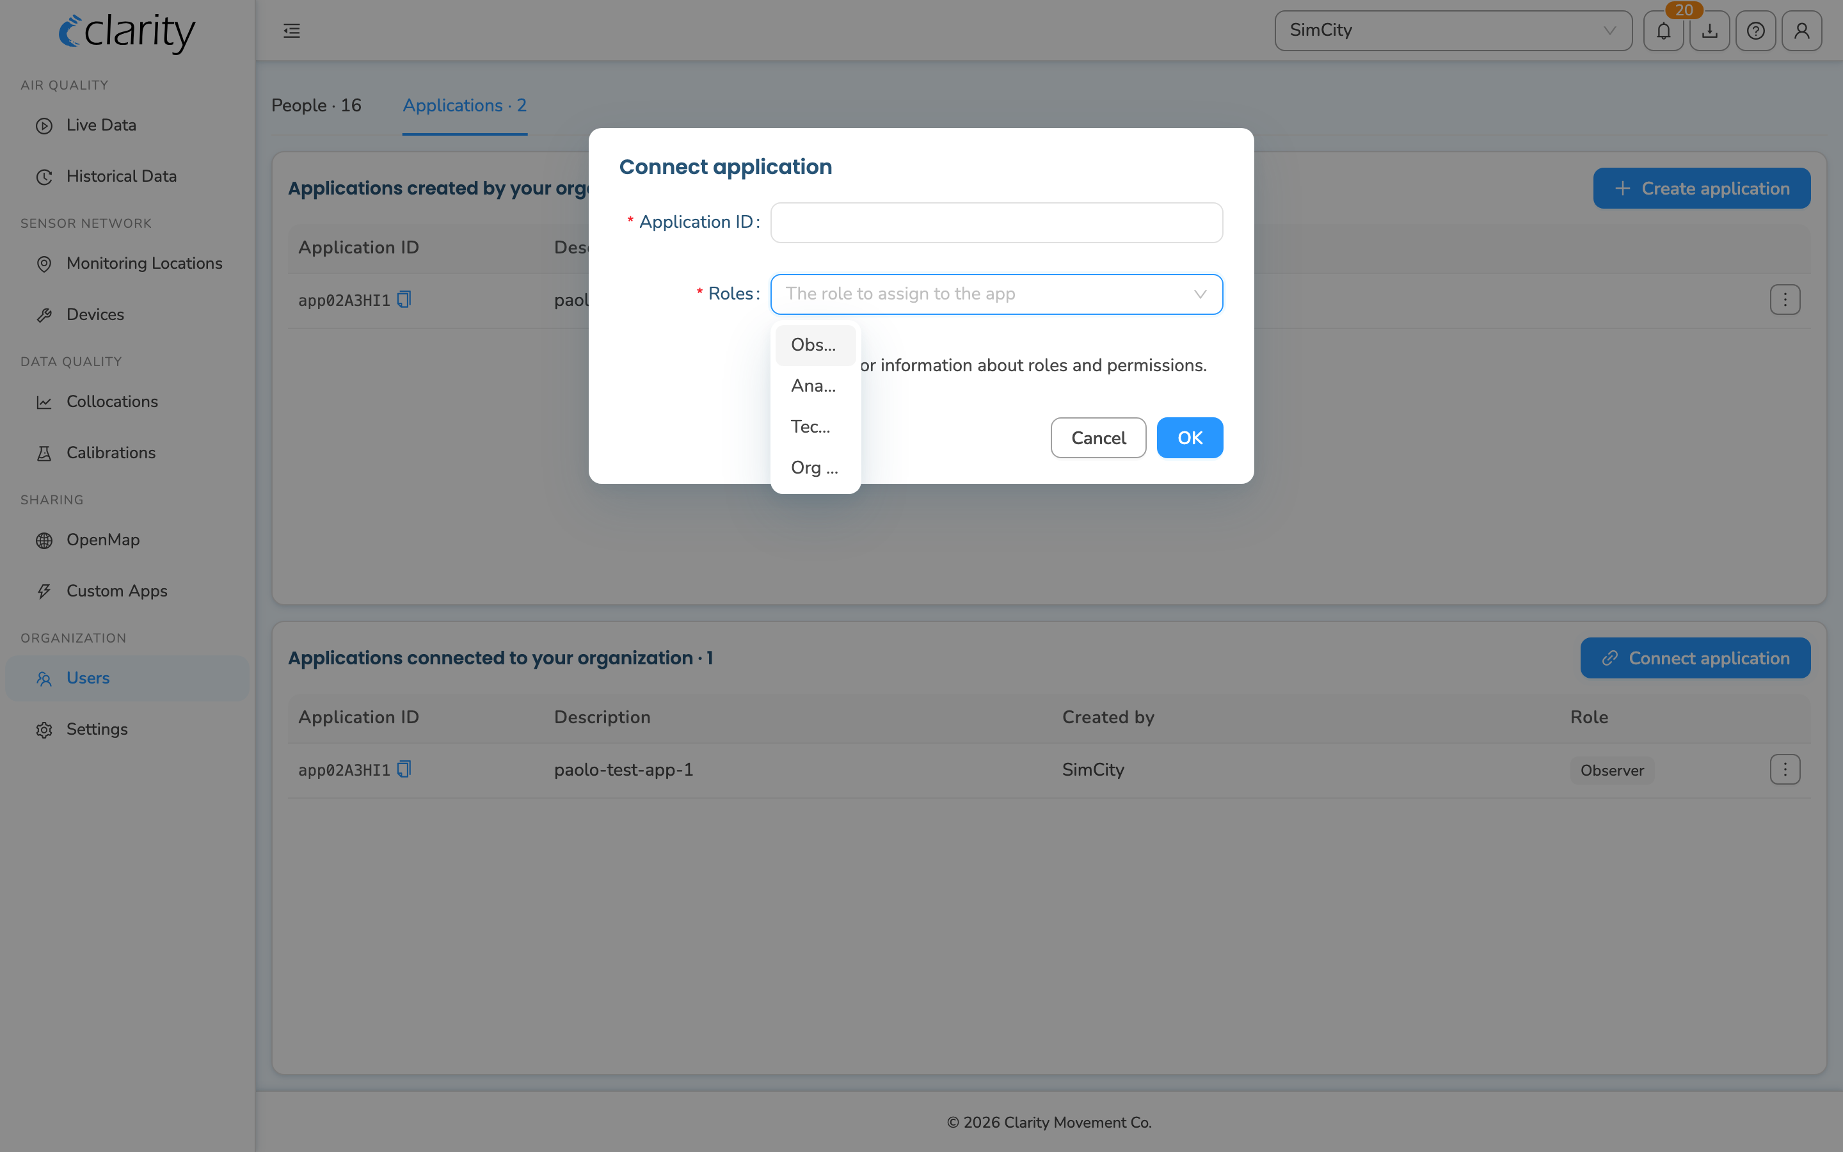Click the Clarity Movement Co. copyright footer
Screen dimensions: 1843x1152
click(x=1049, y=1123)
